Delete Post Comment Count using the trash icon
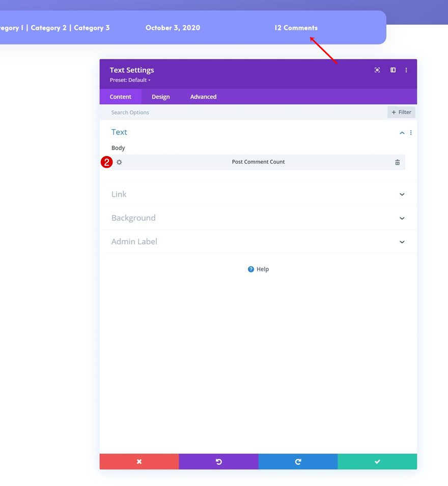Viewport: 448px width, 486px height. pyautogui.click(x=397, y=162)
